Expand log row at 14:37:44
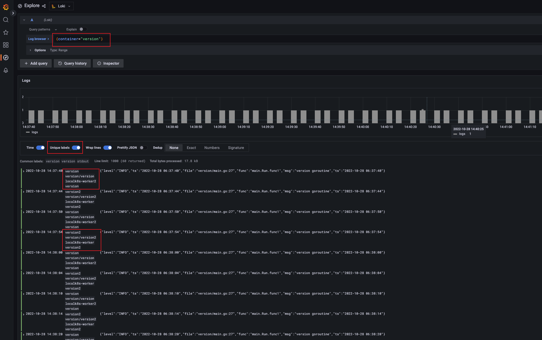This screenshot has width=542, height=340. (24, 192)
